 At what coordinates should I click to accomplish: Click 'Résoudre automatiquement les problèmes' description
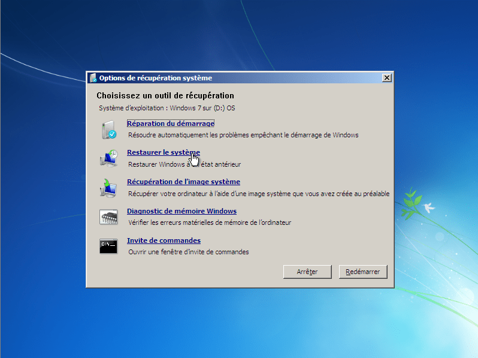[243, 135]
